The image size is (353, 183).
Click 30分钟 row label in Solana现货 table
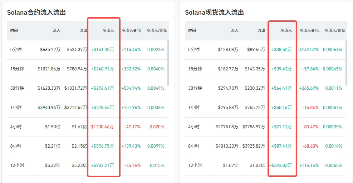pos(195,88)
